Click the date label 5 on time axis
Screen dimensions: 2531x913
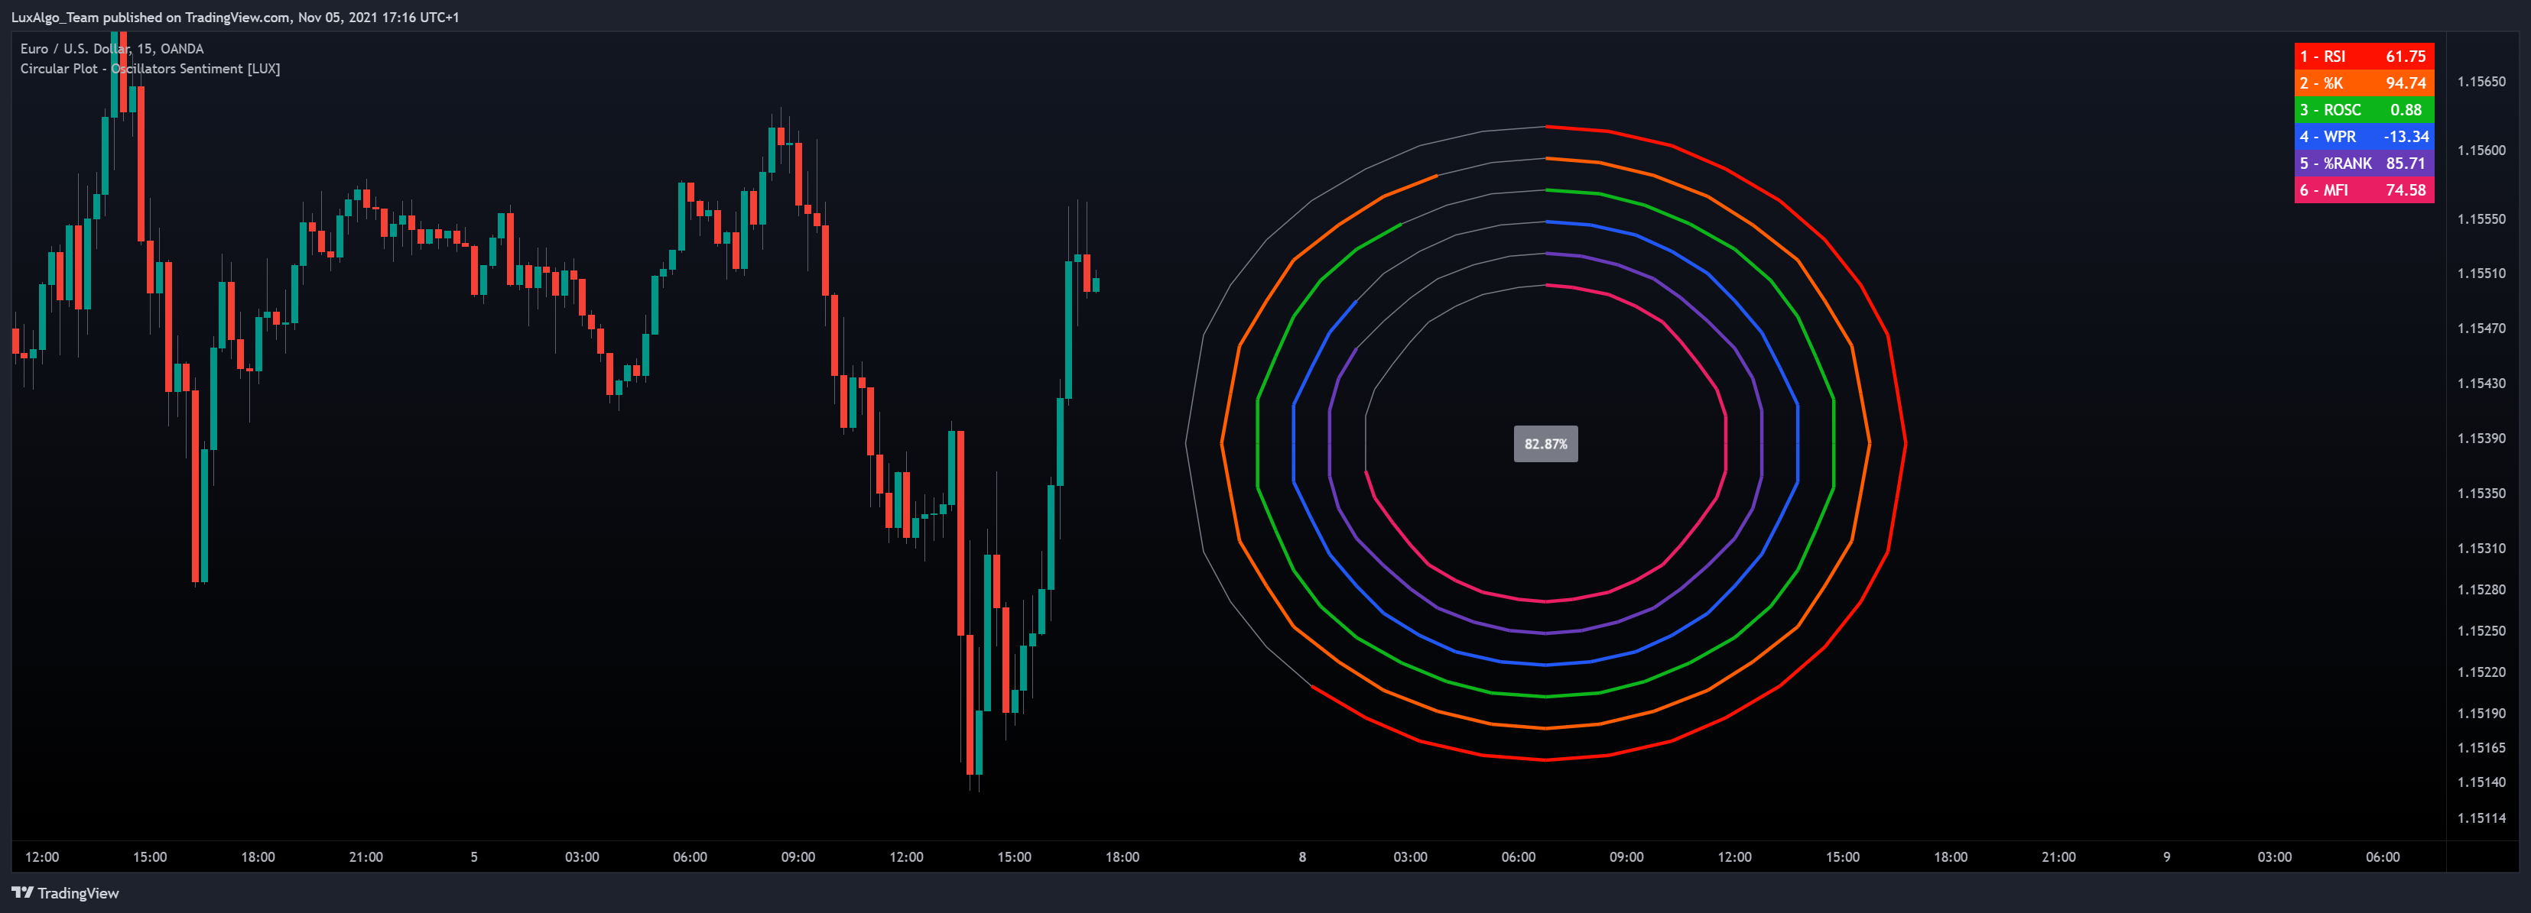(x=473, y=856)
